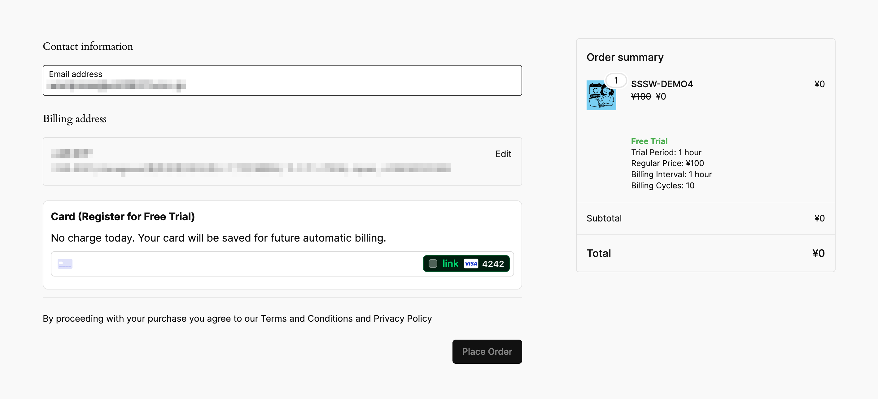Edit the billing address
The height and width of the screenshot is (399, 878).
(x=503, y=154)
